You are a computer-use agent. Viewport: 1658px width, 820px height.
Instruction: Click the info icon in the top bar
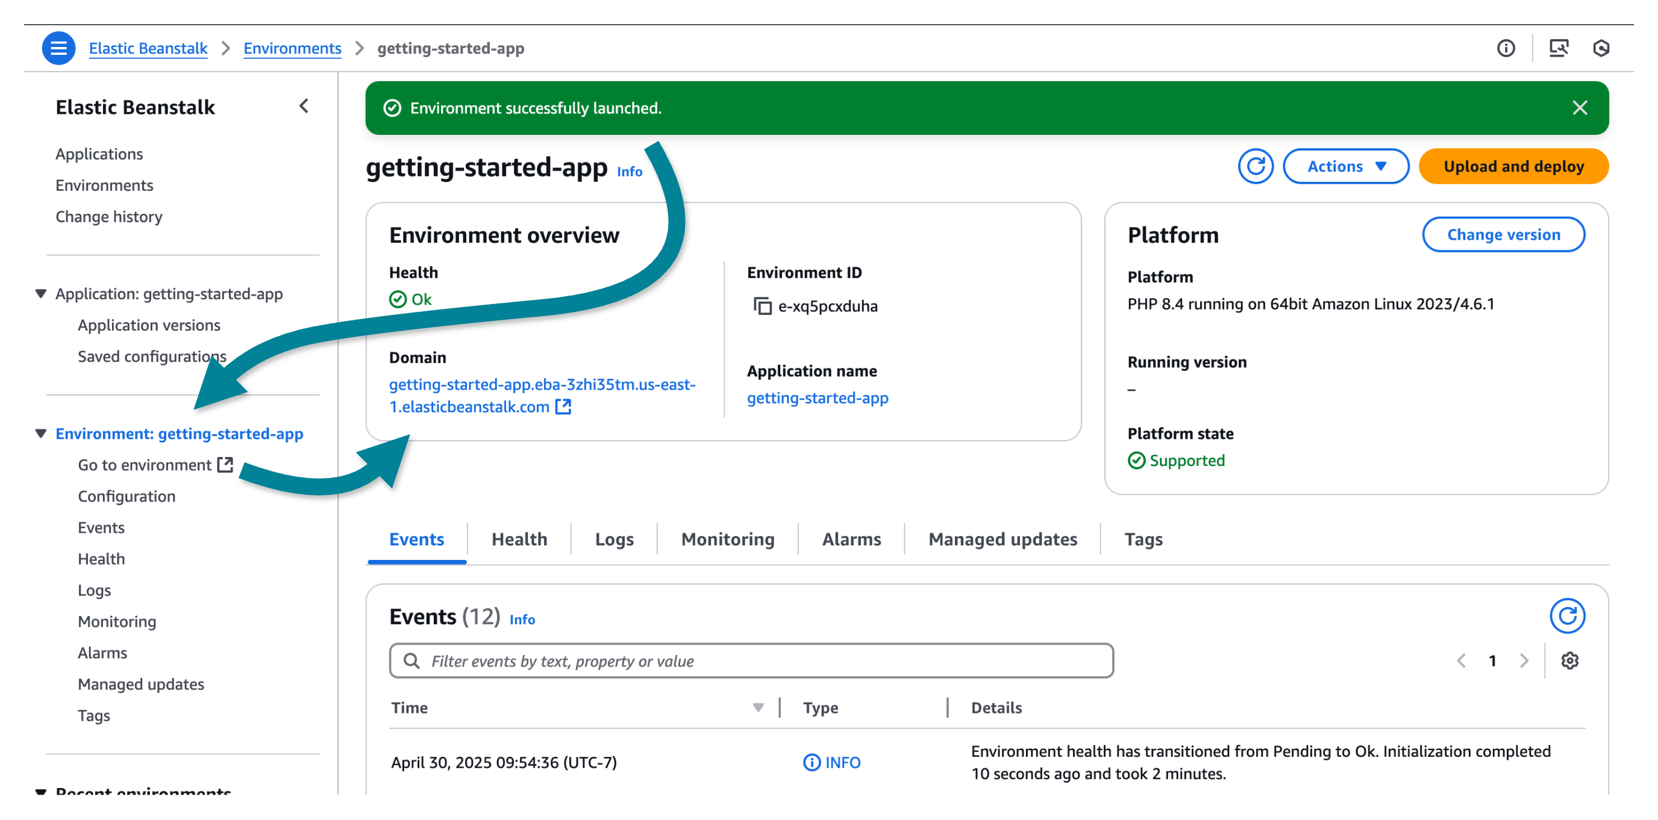click(x=1506, y=48)
